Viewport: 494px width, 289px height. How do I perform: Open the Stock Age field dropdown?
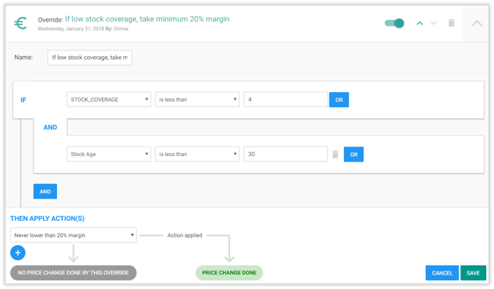(x=109, y=154)
